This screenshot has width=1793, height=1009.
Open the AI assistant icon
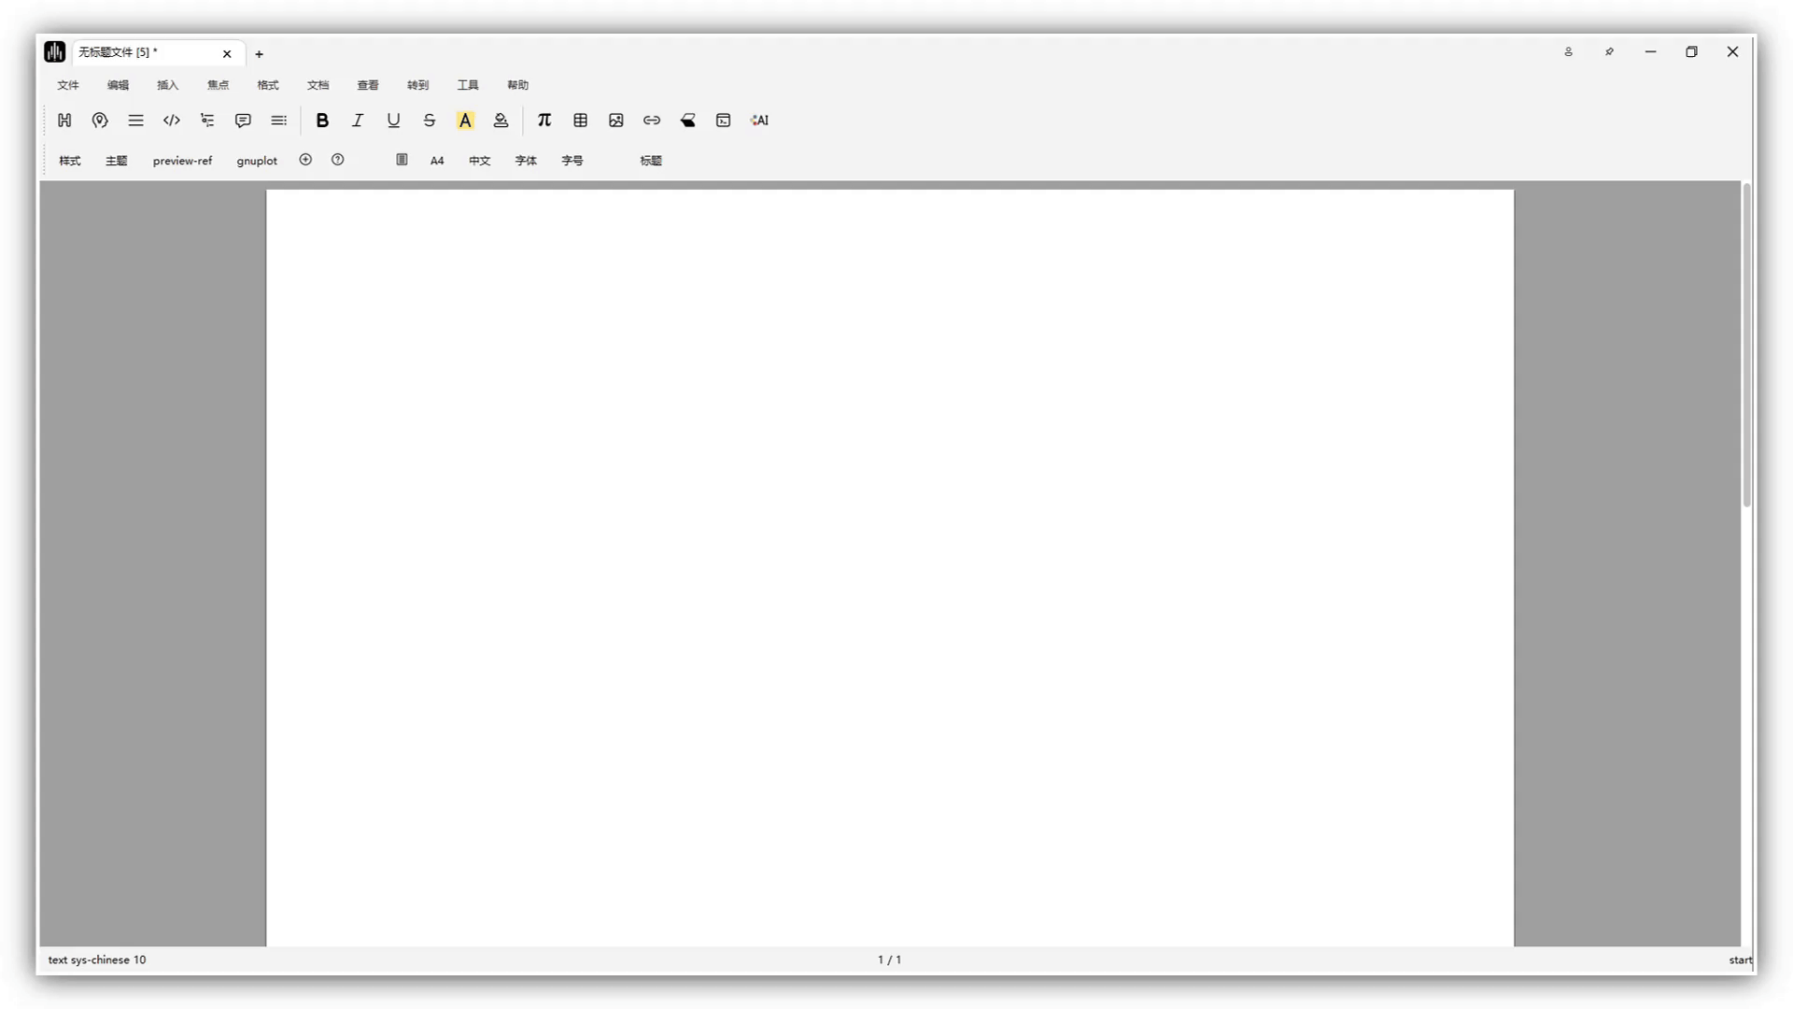coord(759,121)
